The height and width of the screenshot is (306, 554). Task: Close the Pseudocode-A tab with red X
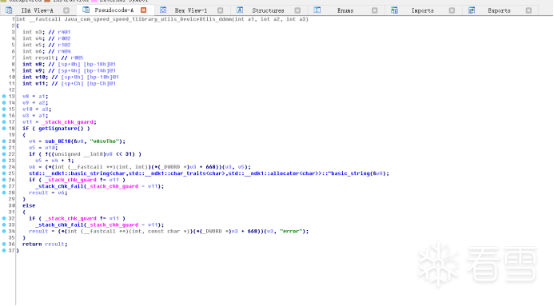(x=143, y=10)
